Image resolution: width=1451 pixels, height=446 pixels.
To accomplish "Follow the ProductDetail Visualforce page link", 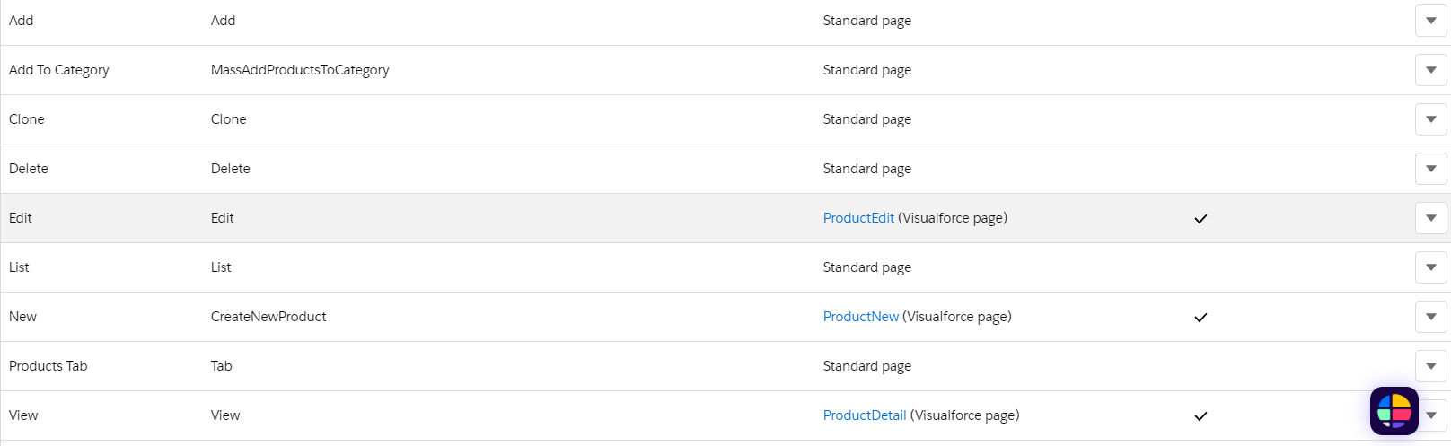I will coord(865,415).
